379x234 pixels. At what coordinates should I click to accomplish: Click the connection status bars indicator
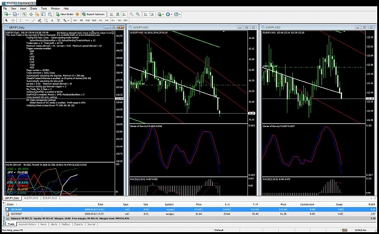344,230
